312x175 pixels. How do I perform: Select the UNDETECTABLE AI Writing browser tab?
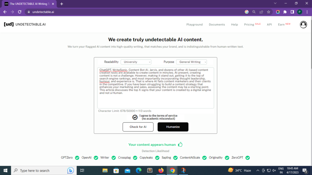(29, 4)
